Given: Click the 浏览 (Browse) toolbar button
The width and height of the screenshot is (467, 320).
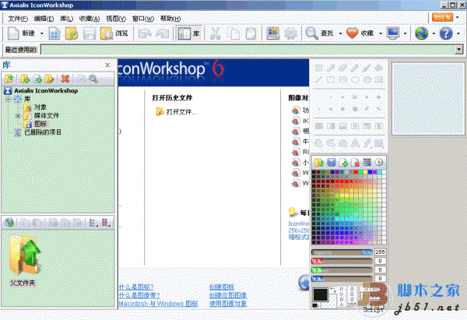Looking at the screenshot, I should tap(114, 33).
